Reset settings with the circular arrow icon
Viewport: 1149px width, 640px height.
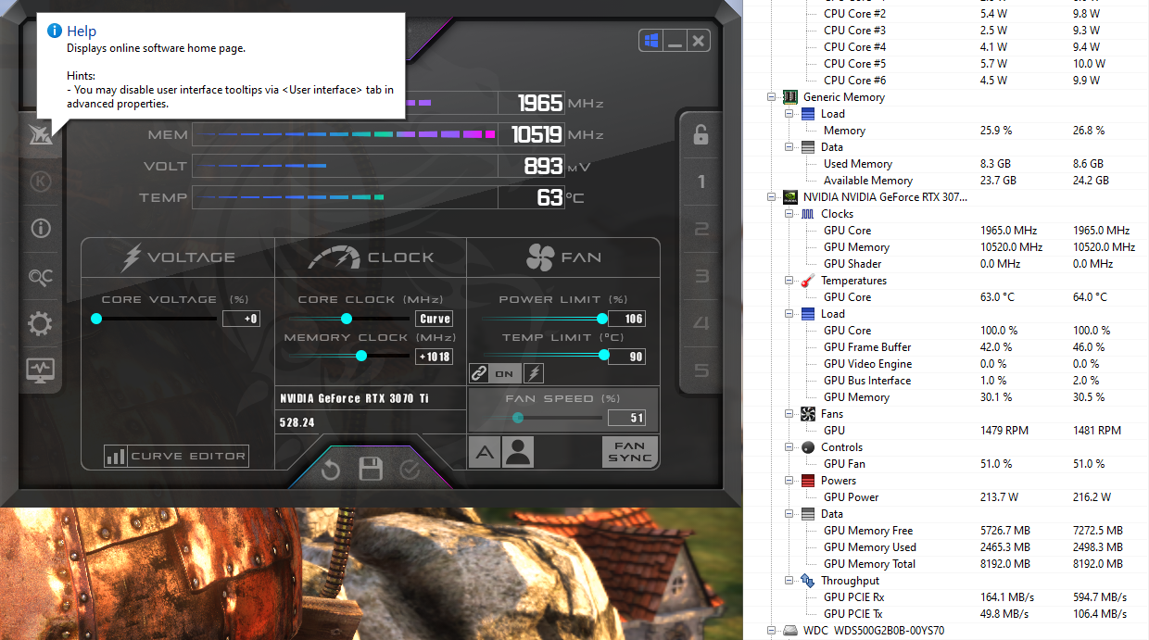pyautogui.click(x=331, y=471)
